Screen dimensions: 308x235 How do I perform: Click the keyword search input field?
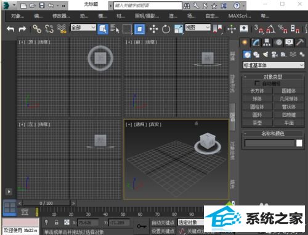coord(148,6)
